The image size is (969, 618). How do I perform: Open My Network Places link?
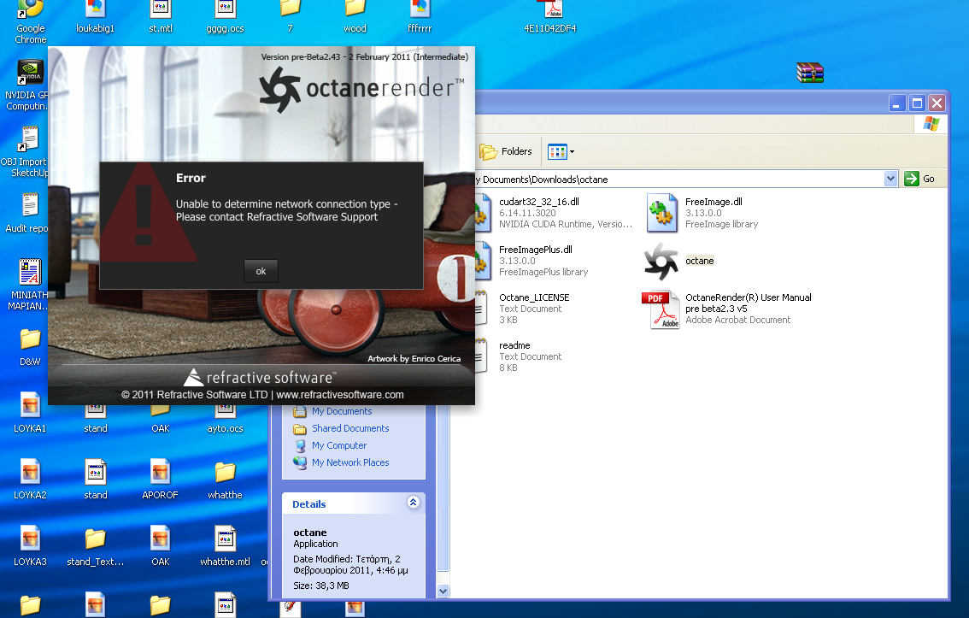[350, 462]
